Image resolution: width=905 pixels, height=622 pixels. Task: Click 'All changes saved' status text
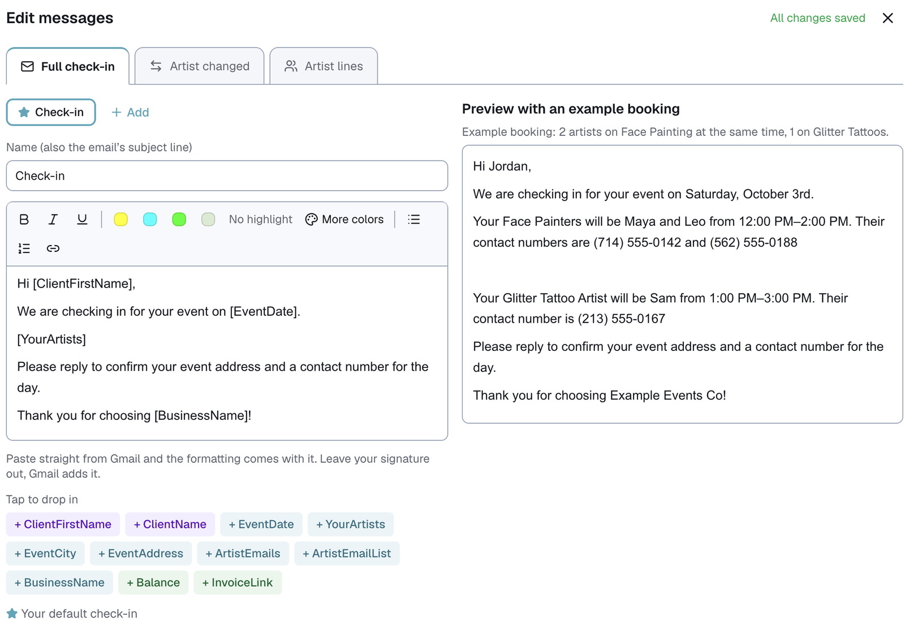[817, 18]
